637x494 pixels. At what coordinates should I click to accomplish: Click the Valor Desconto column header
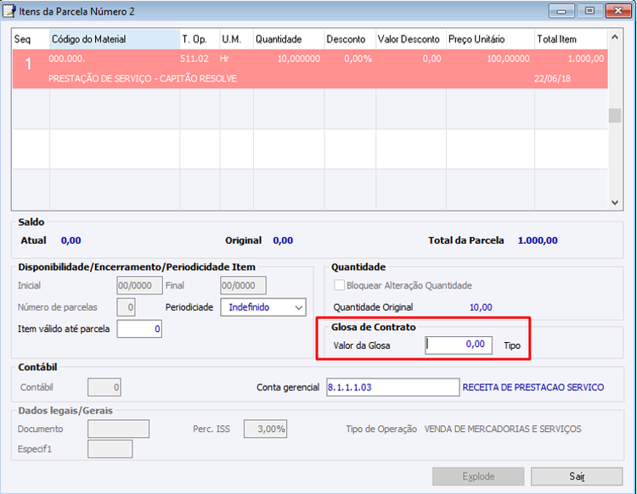[x=411, y=39]
